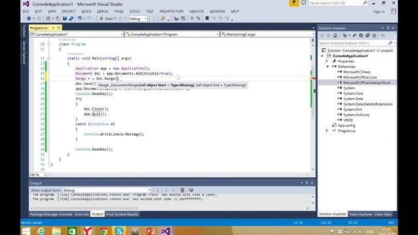418x235 pixels.
Task: Open the ConsoleApplication1 project dropdown
Action: pos(76,34)
